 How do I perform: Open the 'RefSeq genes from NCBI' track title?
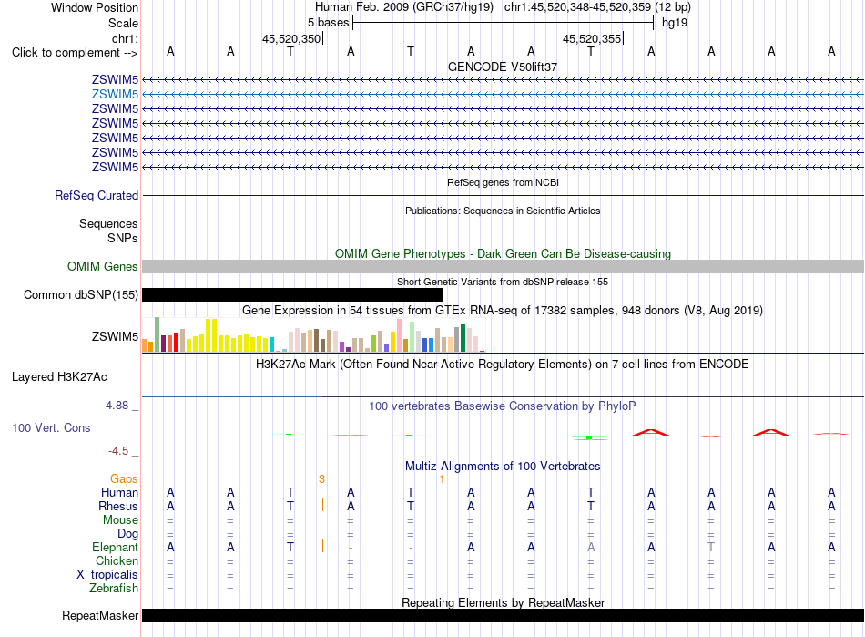[503, 182]
